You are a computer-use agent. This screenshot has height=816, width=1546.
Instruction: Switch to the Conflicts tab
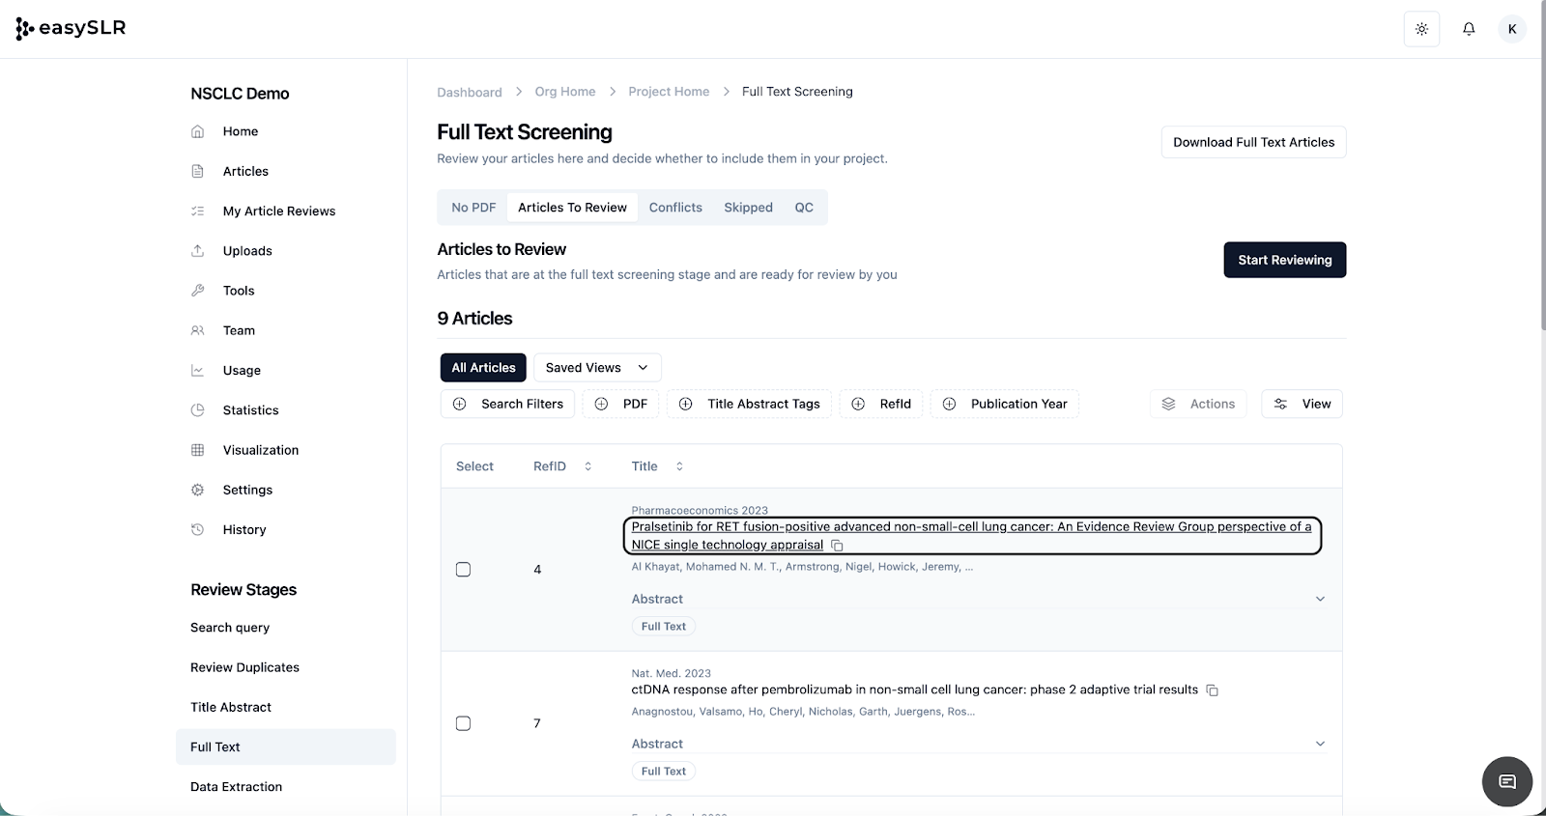click(x=675, y=208)
